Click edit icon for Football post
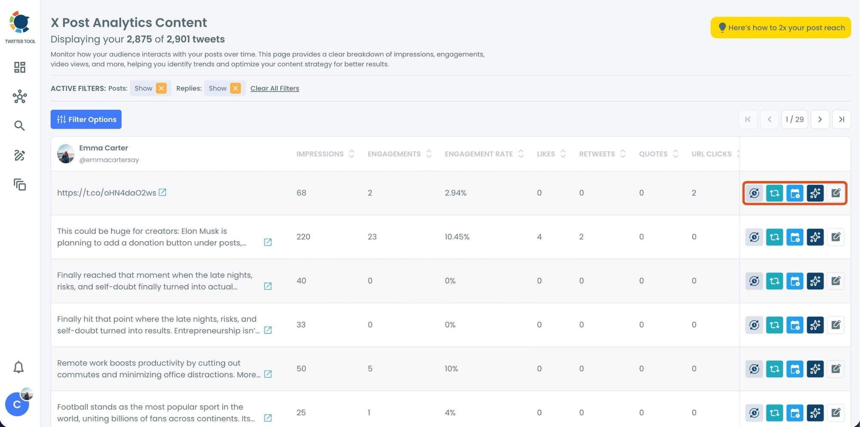 coord(835,413)
